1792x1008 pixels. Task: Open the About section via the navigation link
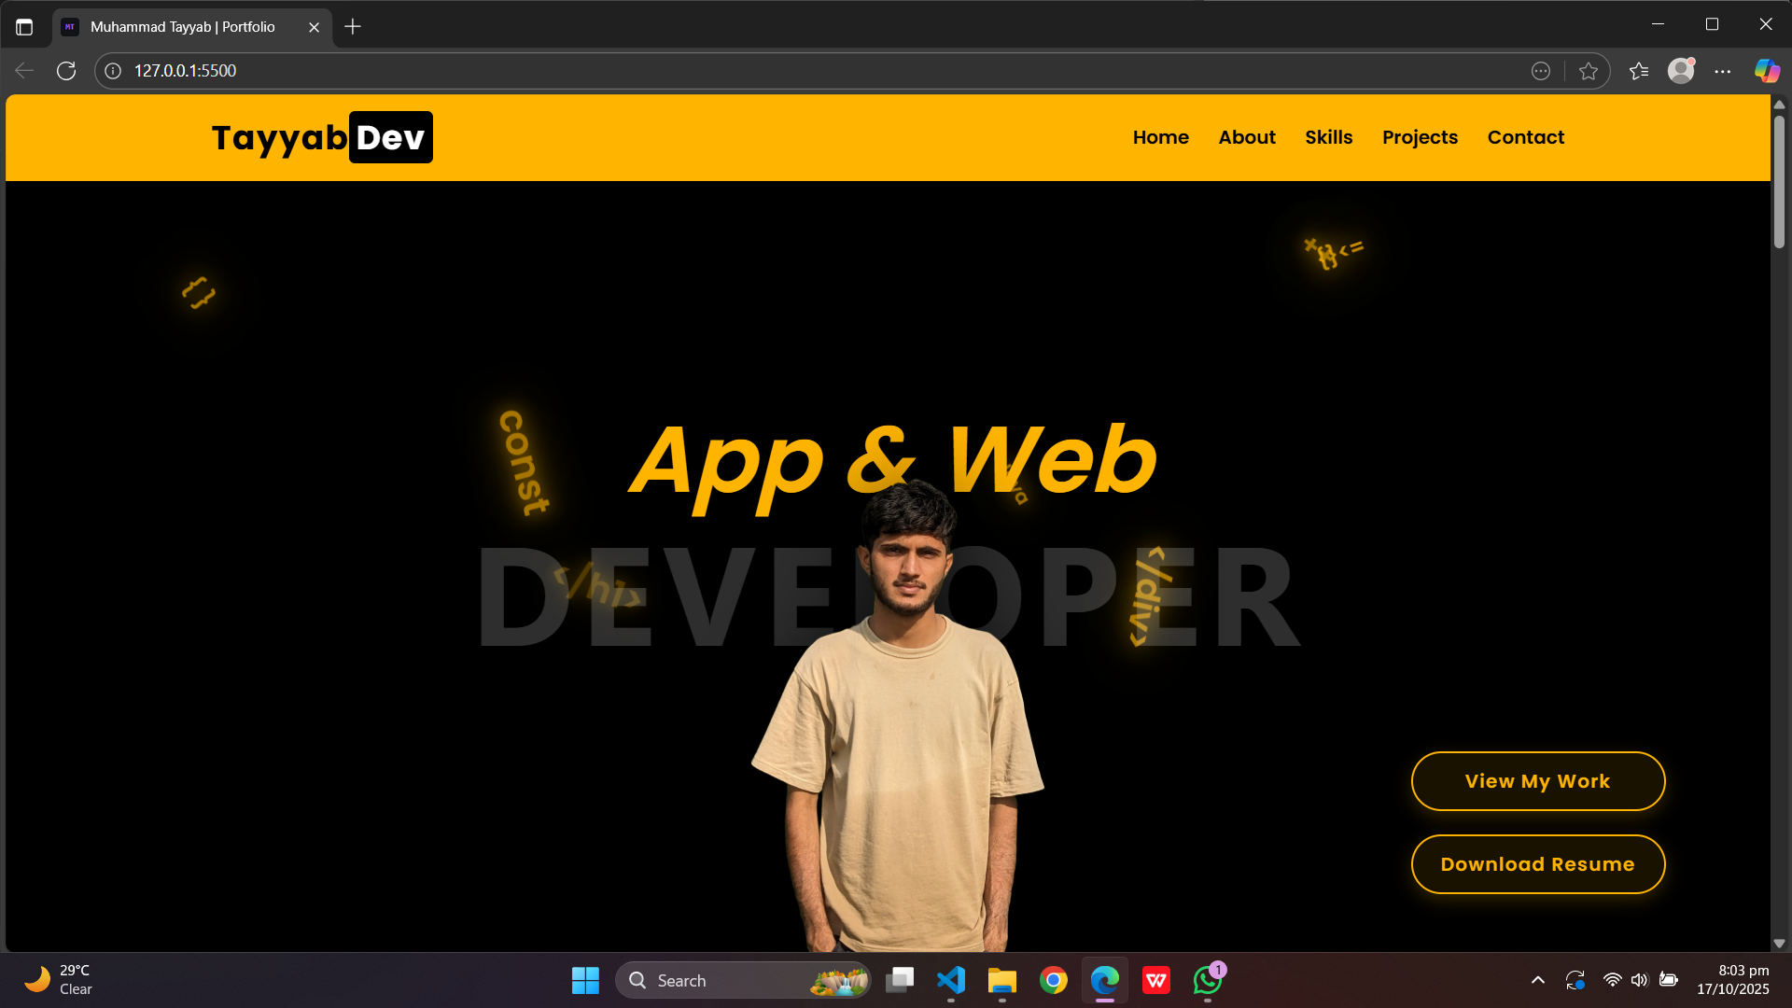coord(1247,137)
